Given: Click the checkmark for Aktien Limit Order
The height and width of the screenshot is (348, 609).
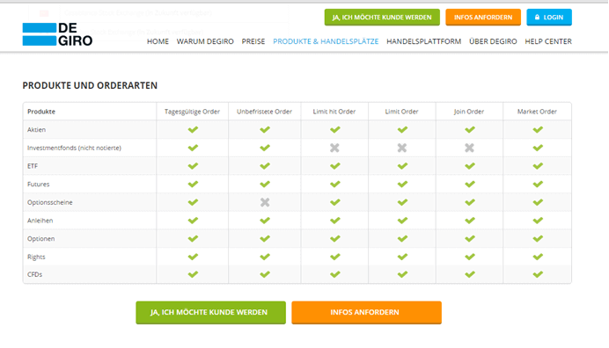Looking at the screenshot, I should click(x=403, y=129).
